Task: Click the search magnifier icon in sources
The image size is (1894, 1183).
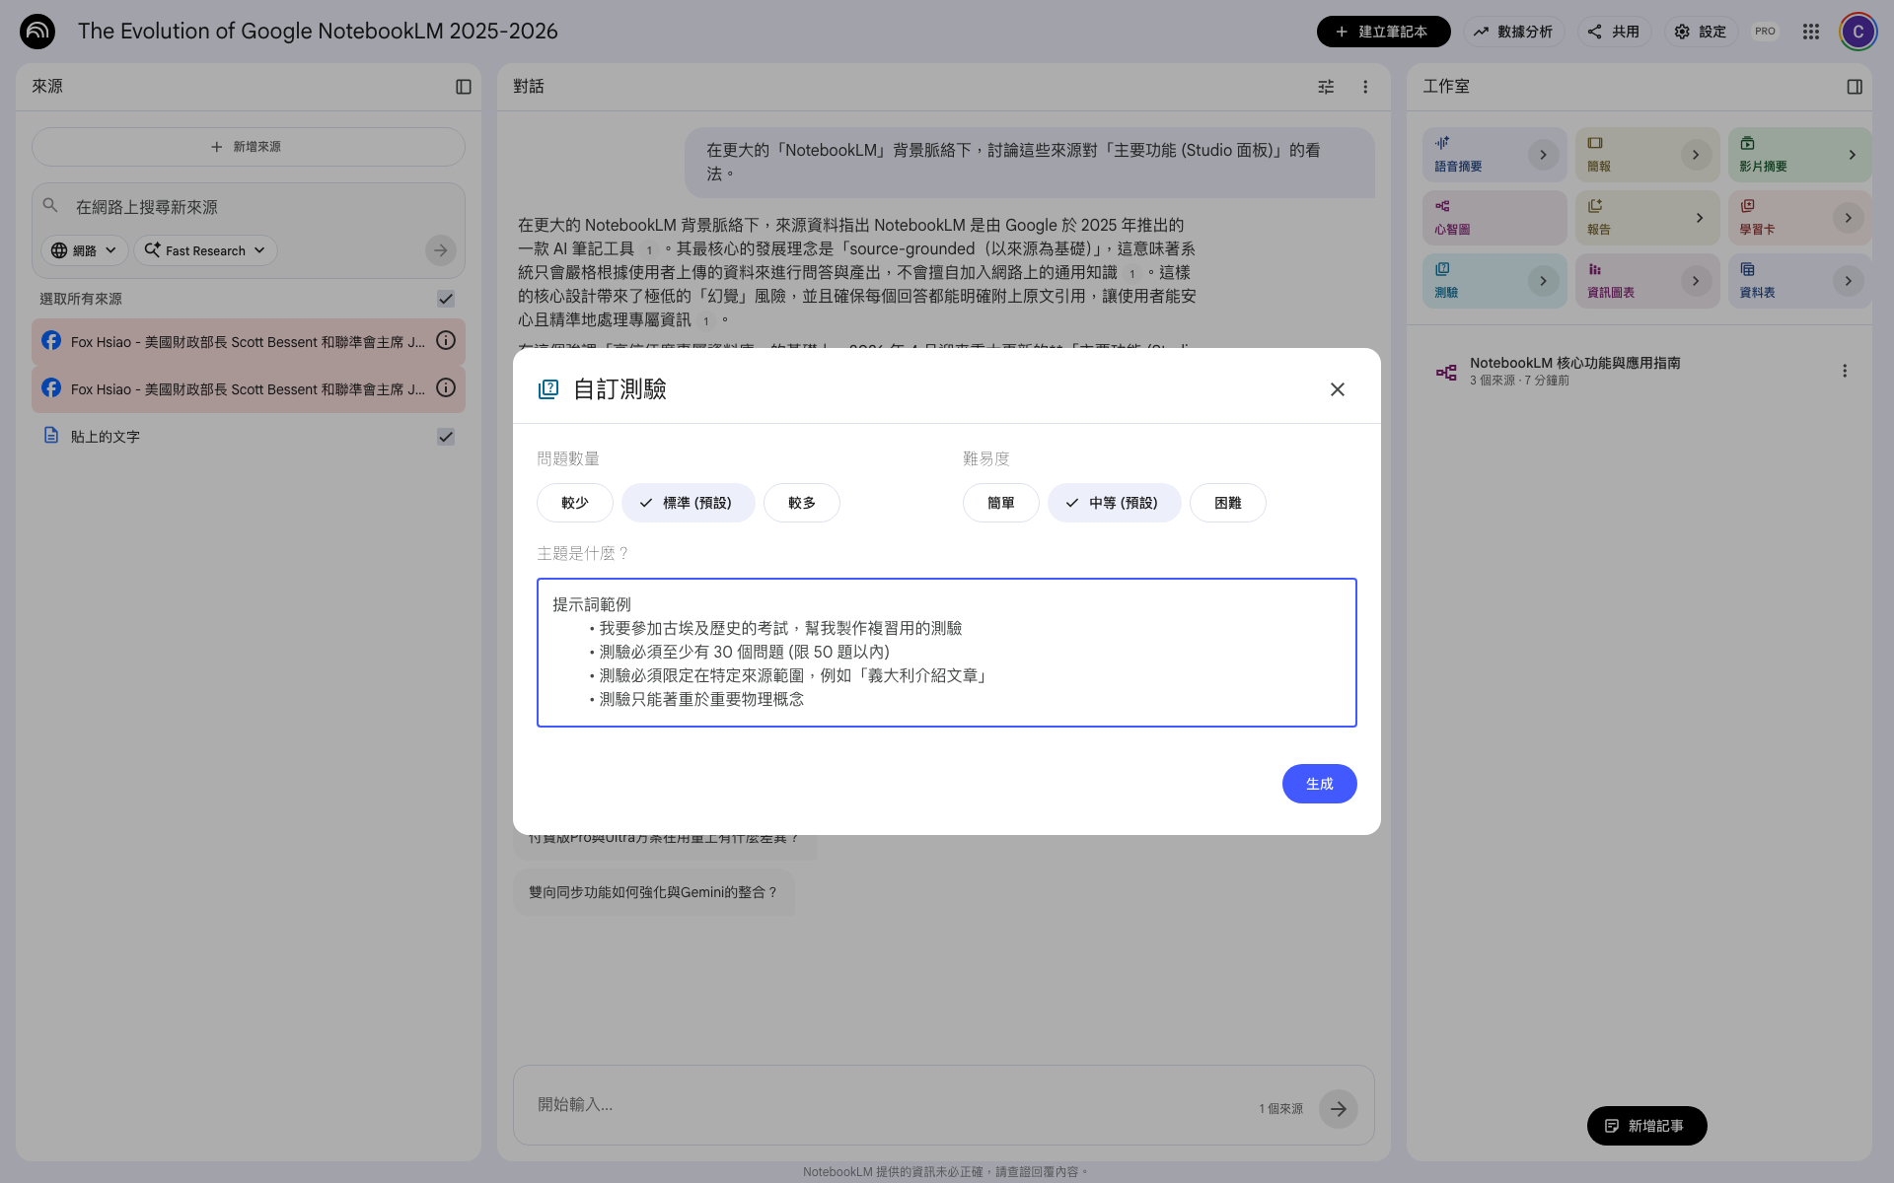Action: click(x=50, y=206)
